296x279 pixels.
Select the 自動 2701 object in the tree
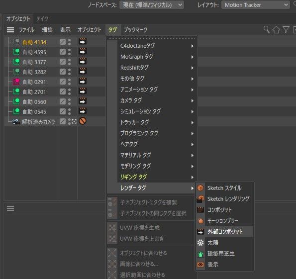[34, 92]
